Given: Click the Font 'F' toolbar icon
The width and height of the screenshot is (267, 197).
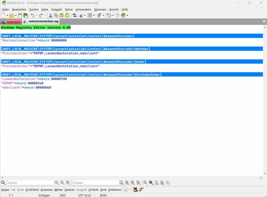Looking at the screenshot, I should pos(99,15).
